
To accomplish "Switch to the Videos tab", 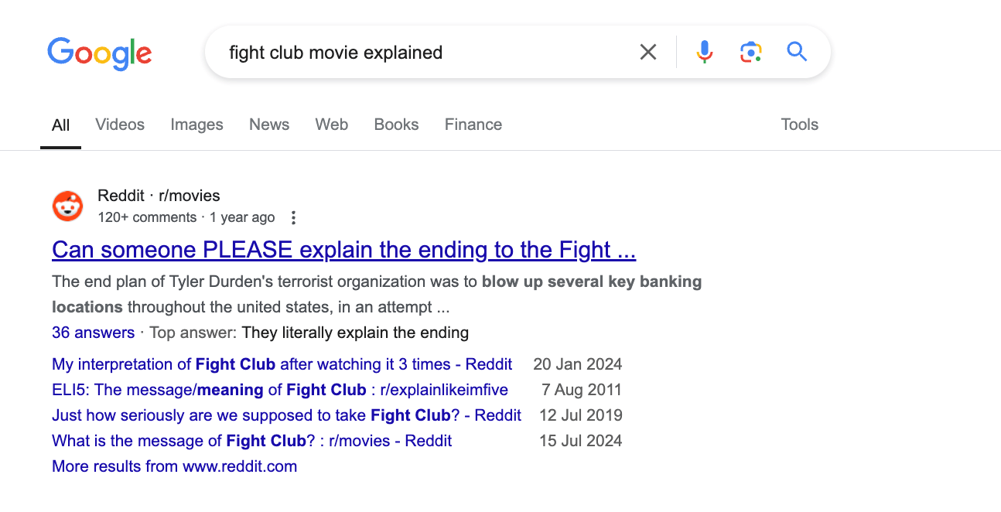I will pos(120,125).
